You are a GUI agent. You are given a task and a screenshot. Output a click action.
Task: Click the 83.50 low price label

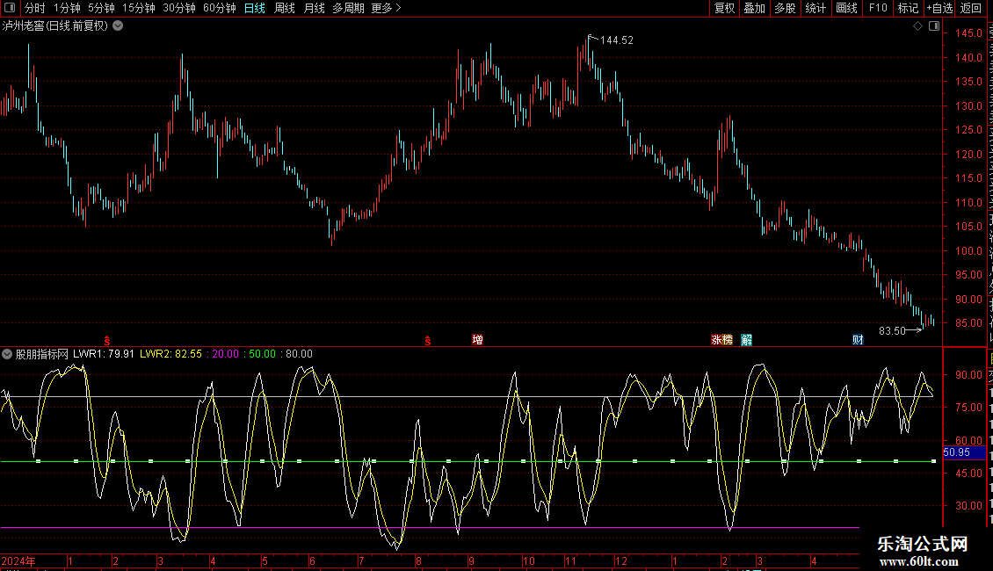[x=892, y=331]
